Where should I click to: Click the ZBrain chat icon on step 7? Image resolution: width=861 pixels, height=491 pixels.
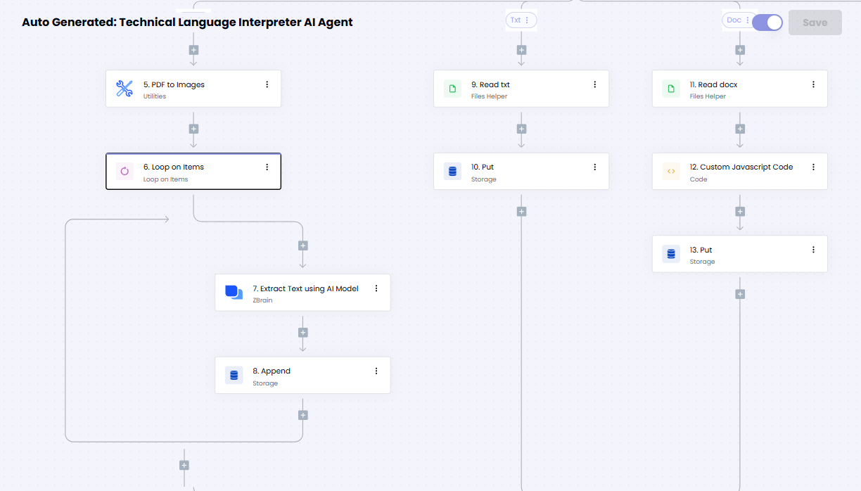pyautogui.click(x=234, y=293)
